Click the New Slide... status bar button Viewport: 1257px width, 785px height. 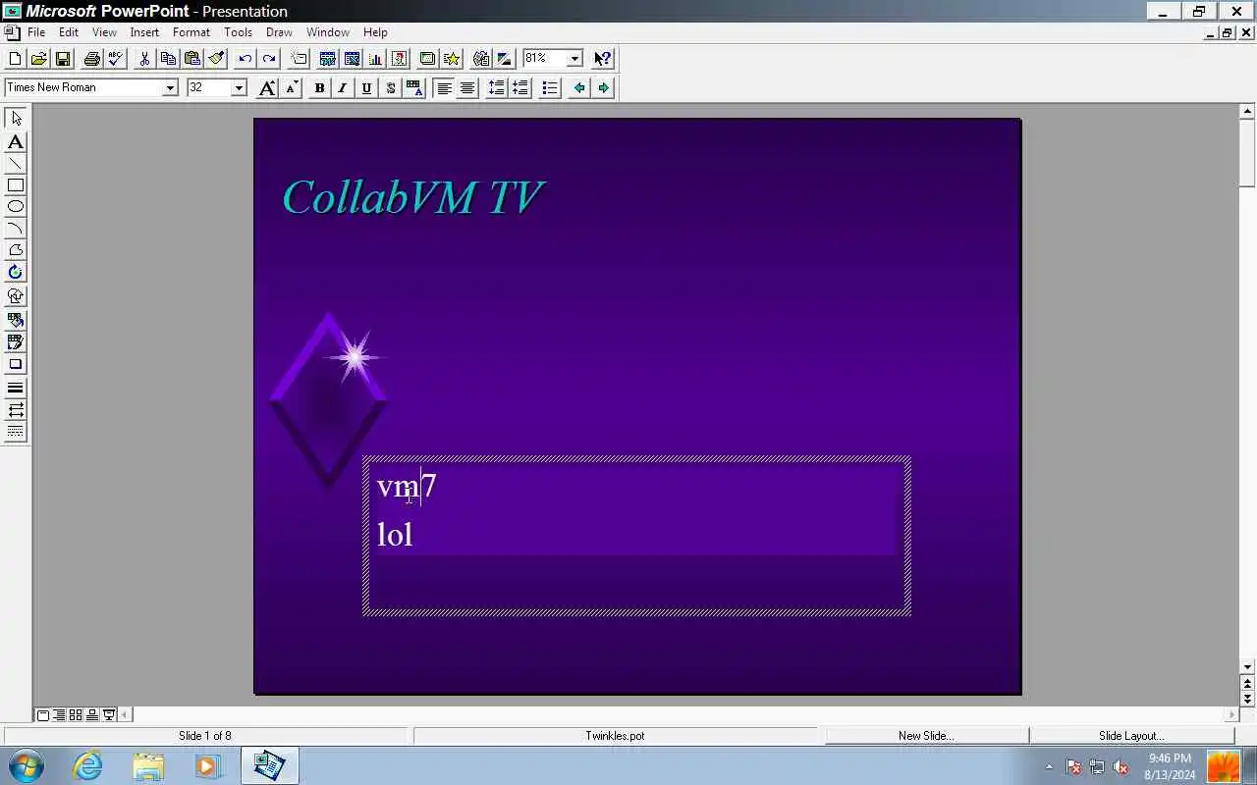926,736
